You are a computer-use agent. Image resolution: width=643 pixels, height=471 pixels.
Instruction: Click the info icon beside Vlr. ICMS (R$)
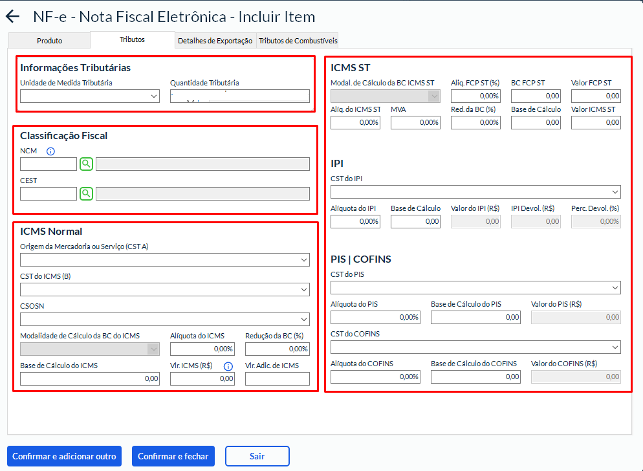228,366
